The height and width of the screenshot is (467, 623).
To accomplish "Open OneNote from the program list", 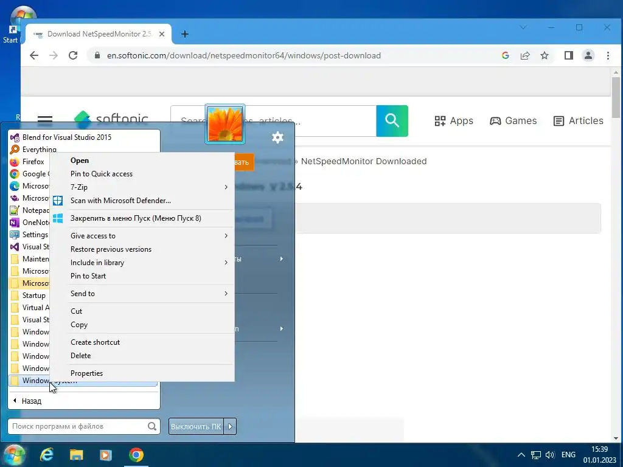I will 29,223.
